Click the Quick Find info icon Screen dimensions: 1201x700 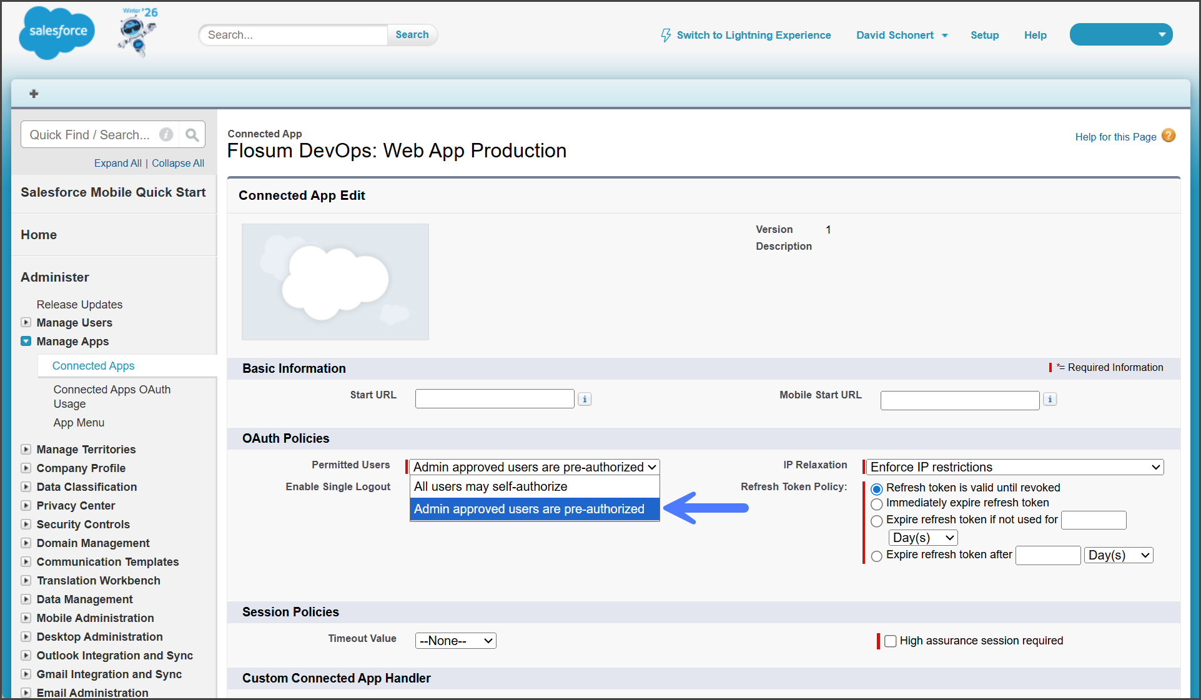(x=166, y=135)
